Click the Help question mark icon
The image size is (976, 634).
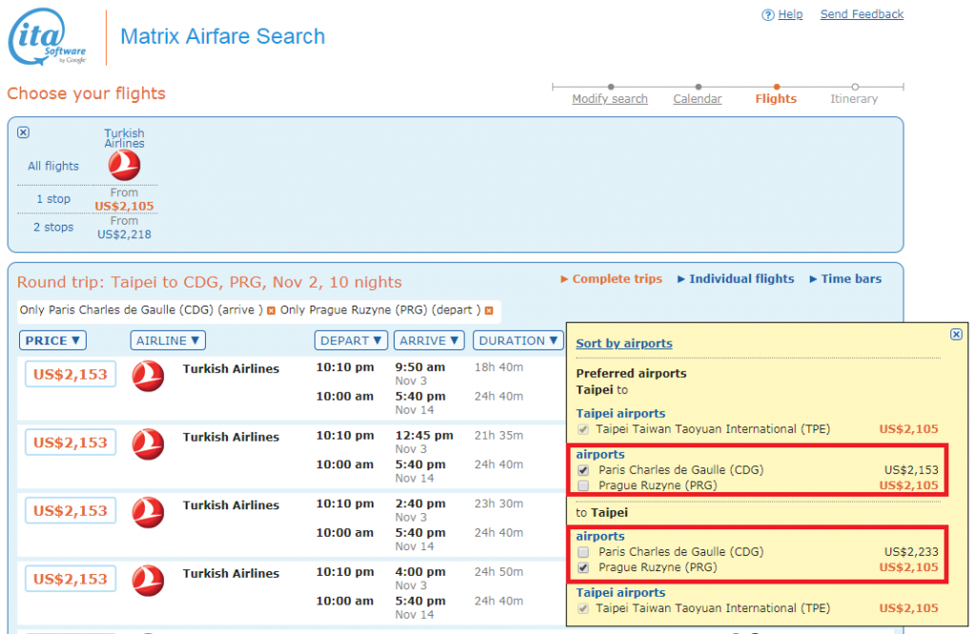coord(767,15)
